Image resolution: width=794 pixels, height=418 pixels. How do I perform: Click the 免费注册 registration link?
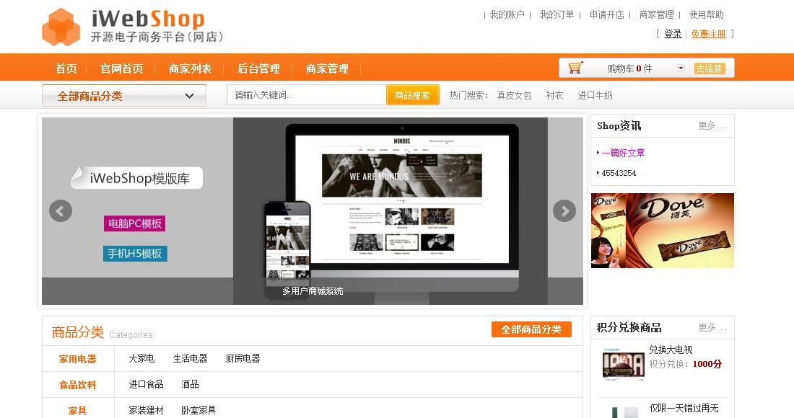pos(708,34)
